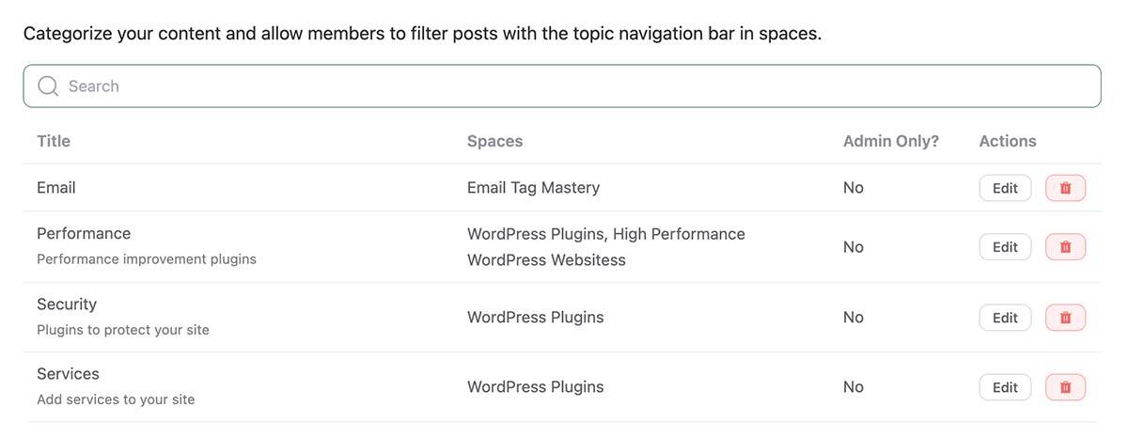This screenshot has width=1128, height=437.
Task: Click the Spaces column header
Action: click(x=494, y=141)
